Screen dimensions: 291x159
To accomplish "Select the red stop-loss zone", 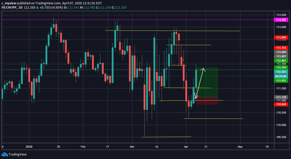I will point(207,101).
